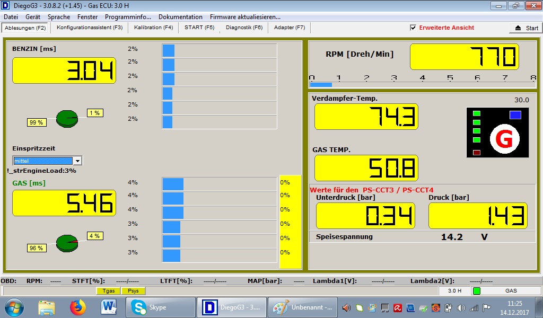Open the Sprache menu
543x318 pixels.
click(x=59, y=17)
